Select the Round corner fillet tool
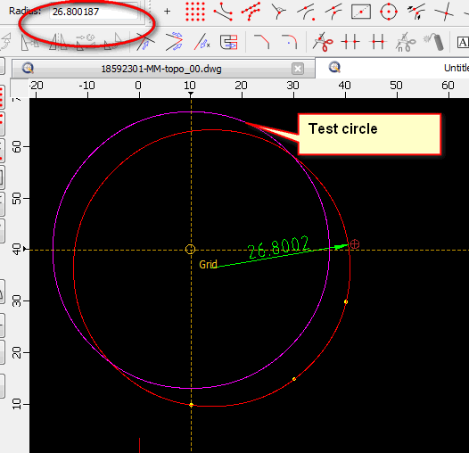The width and height of the screenshot is (469, 453). 289,41
